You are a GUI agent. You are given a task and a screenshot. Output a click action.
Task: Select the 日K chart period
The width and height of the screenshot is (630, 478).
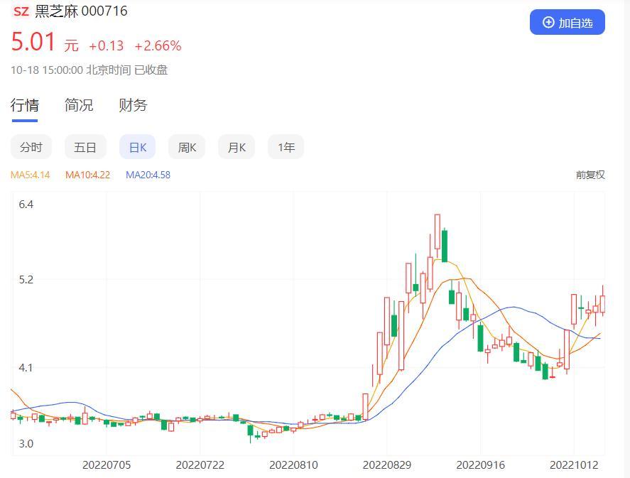coord(137,147)
